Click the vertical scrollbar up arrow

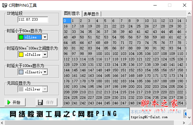pyautogui.click(x=189, y=13)
